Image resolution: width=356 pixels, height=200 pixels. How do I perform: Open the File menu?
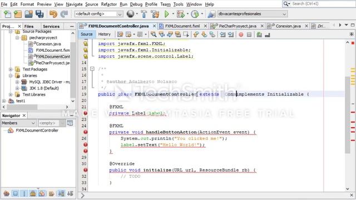click(4, 4)
